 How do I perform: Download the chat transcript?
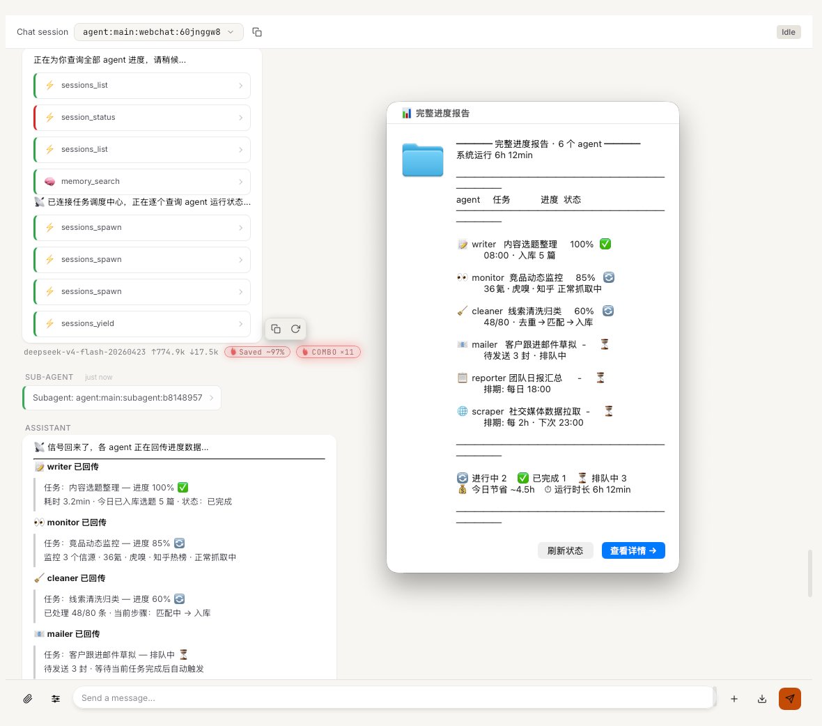761,699
